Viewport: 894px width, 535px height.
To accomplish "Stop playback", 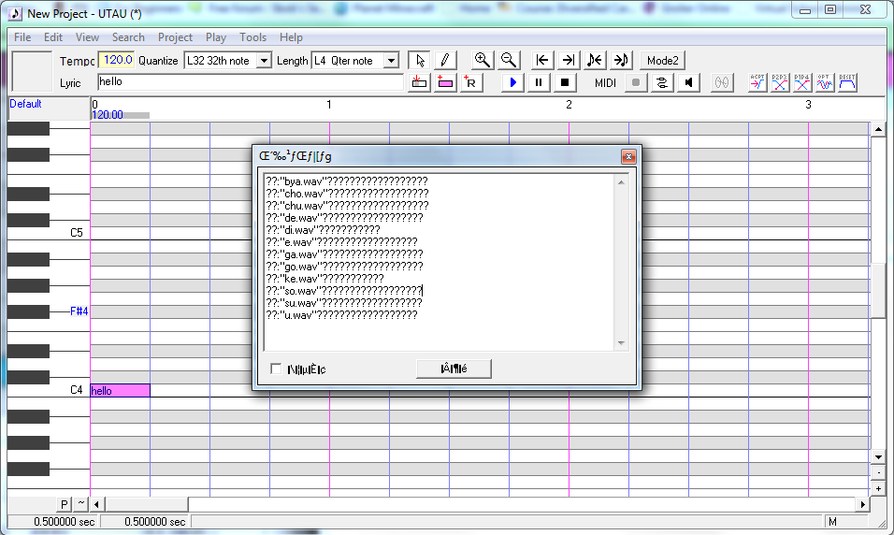I will point(565,82).
